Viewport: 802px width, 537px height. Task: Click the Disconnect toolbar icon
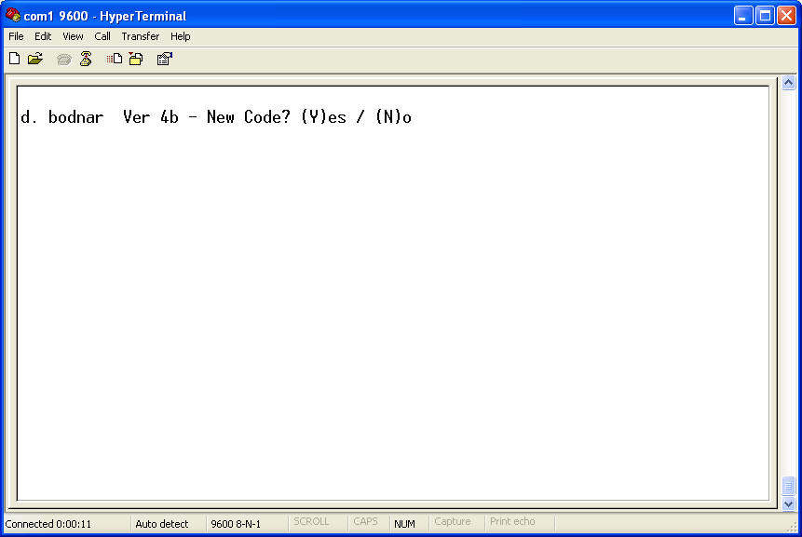tap(86, 59)
